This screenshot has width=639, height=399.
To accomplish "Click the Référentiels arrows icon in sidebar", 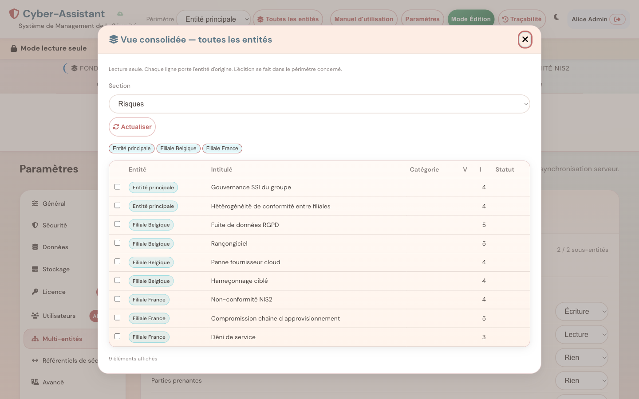I will [x=35, y=360].
